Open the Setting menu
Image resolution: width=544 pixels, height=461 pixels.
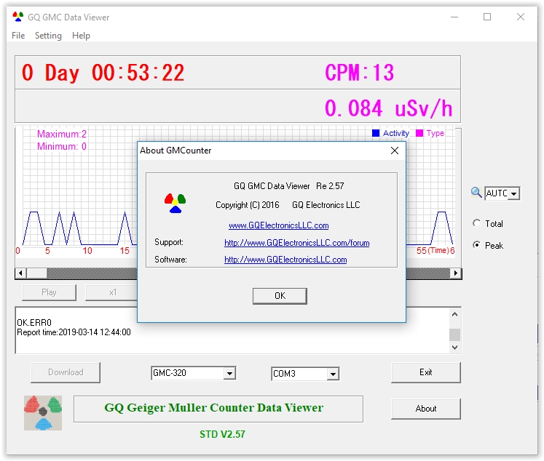48,36
